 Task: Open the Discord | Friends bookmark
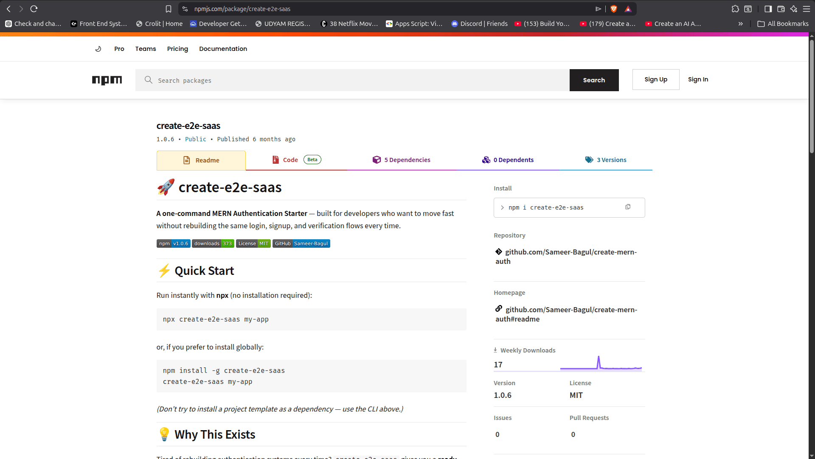click(479, 24)
